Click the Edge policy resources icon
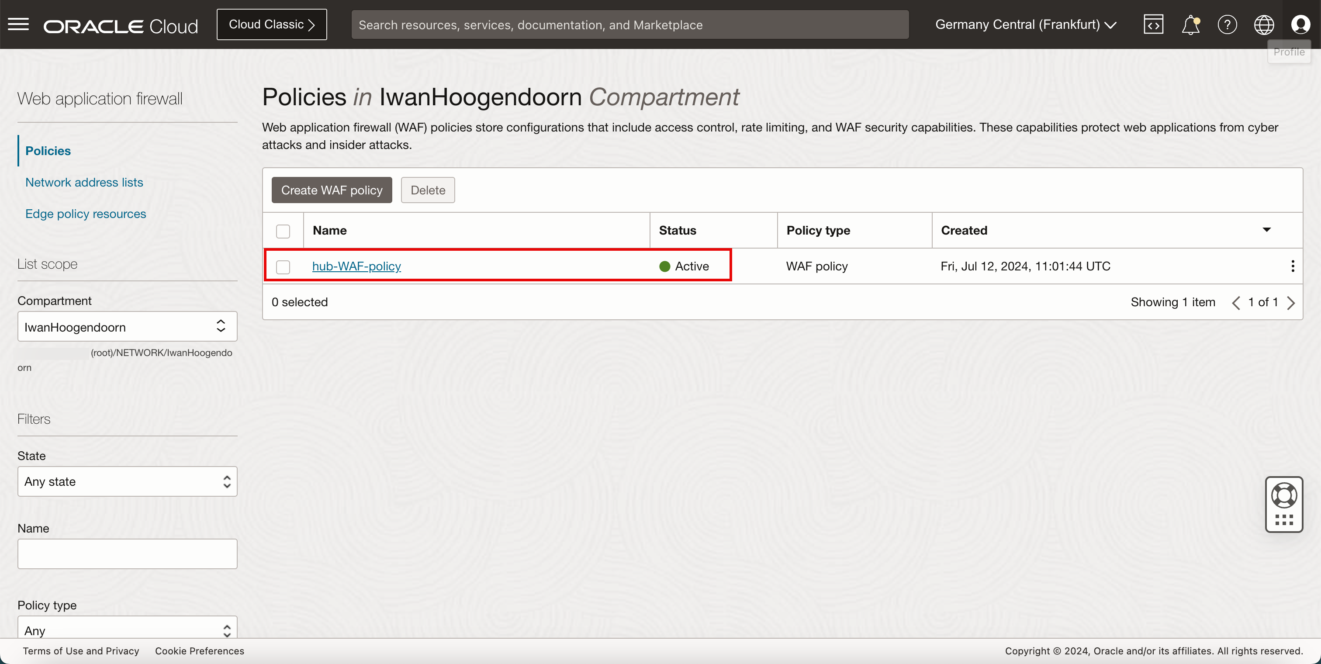This screenshot has width=1321, height=664. 86,213
